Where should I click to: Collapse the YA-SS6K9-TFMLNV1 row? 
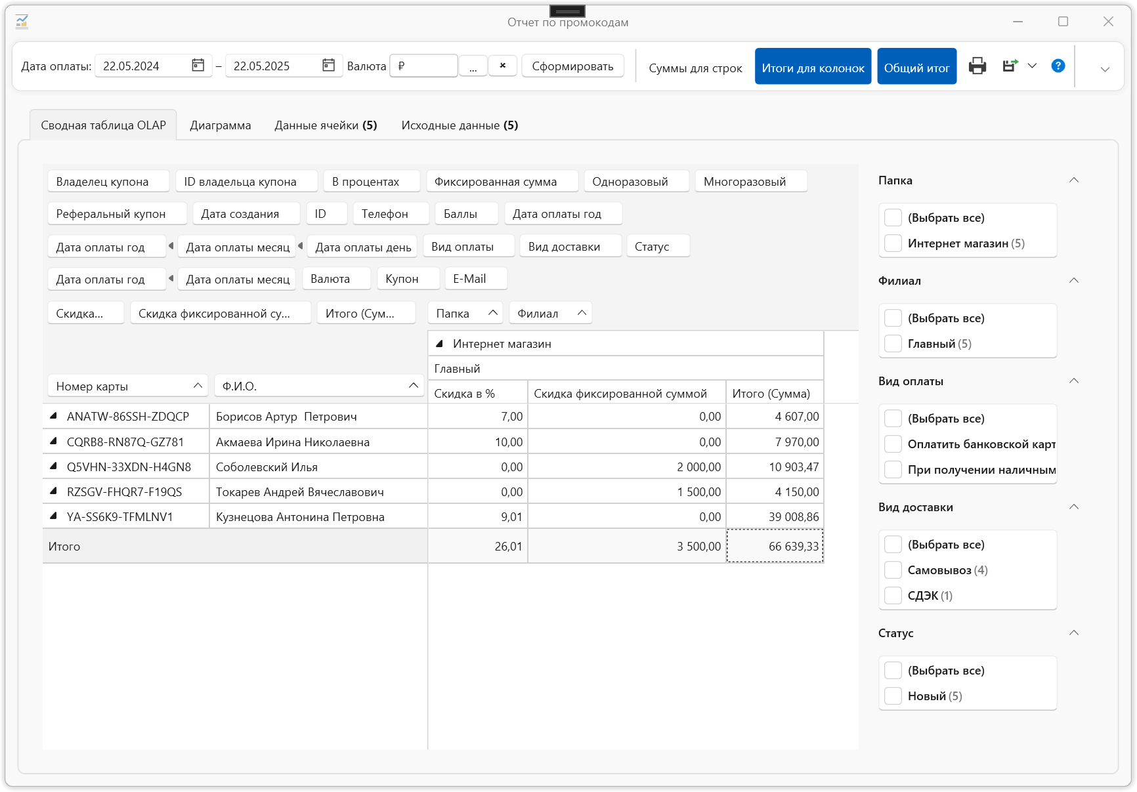tap(54, 516)
